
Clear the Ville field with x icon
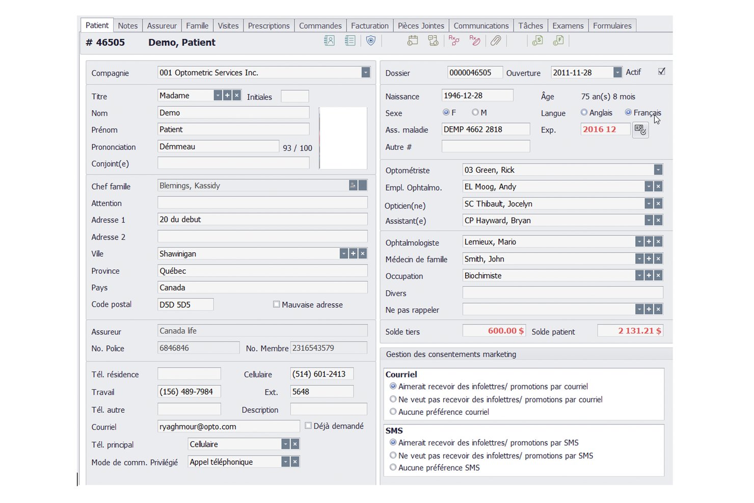tap(362, 253)
